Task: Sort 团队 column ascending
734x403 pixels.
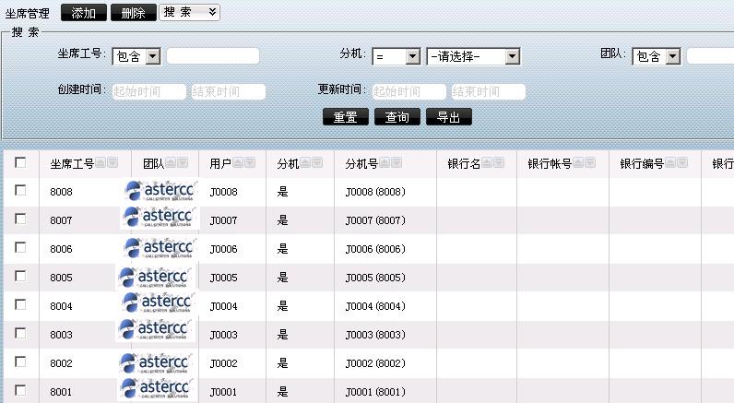Action: click(171, 163)
